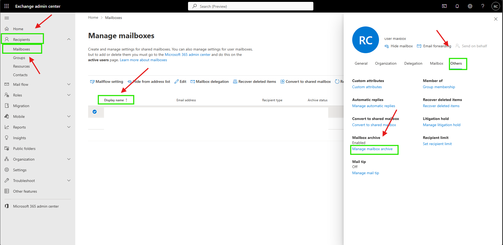Collapse the Recipients section chevron
This screenshot has width=503, height=245.
coord(69,39)
